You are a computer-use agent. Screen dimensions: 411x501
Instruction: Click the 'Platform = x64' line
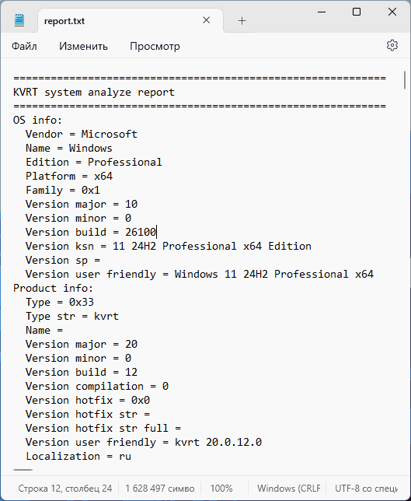click(69, 177)
